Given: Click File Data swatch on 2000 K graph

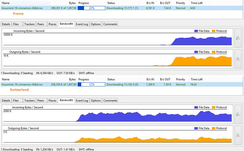Looking at the screenshot, I should pyautogui.click(x=196, y=107).
